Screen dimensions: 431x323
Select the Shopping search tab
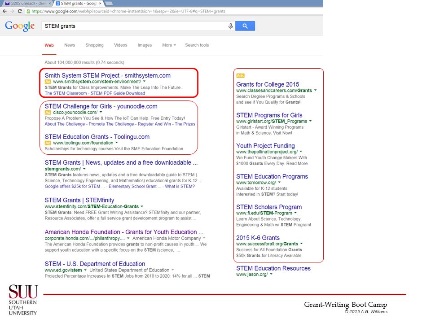[x=94, y=45]
